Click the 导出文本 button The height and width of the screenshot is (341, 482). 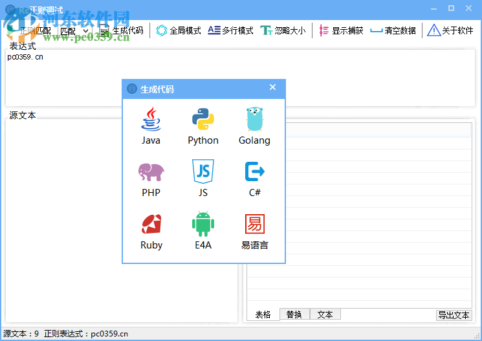454,316
